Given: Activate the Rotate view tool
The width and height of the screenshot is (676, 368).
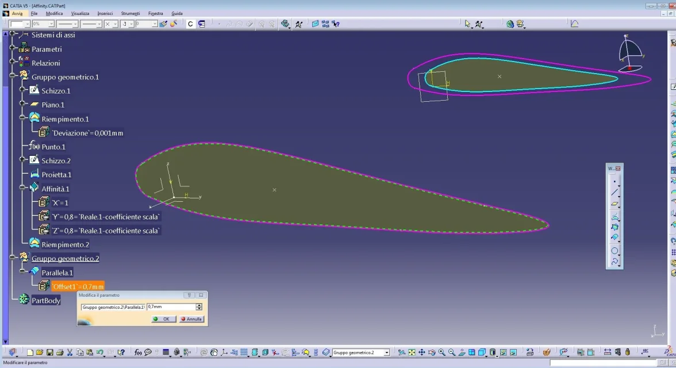Looking at the screenshot, I should click(x=432, y=352).
